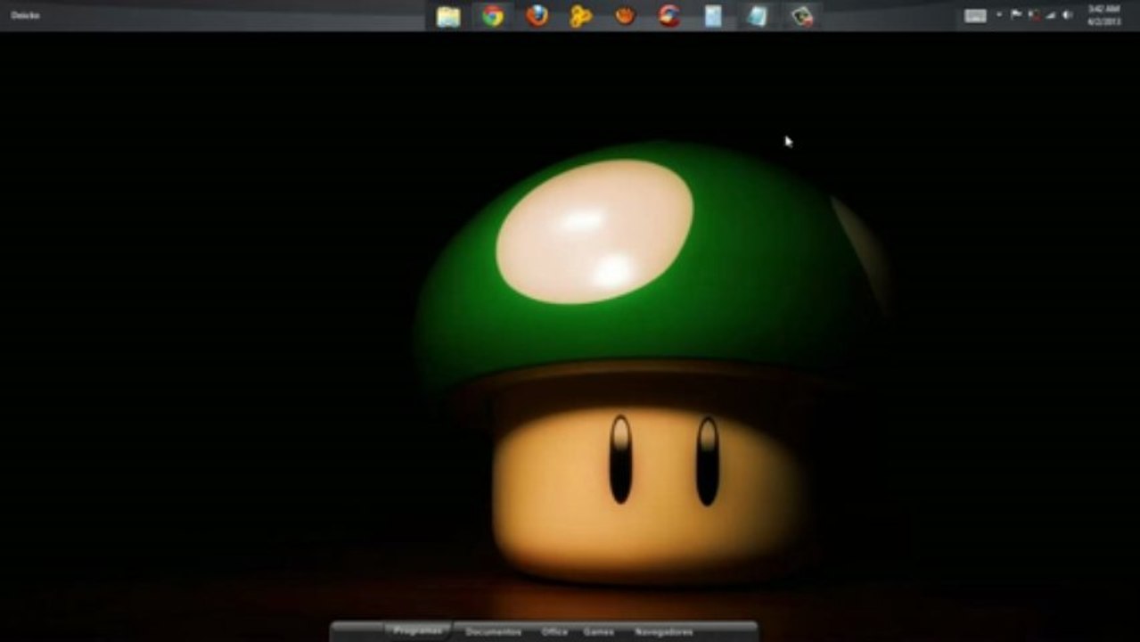Image resolution: width=1140 pixels, height=642 pixels.
Task: Launch CCleaner from the taskbar
Action: 669,16
